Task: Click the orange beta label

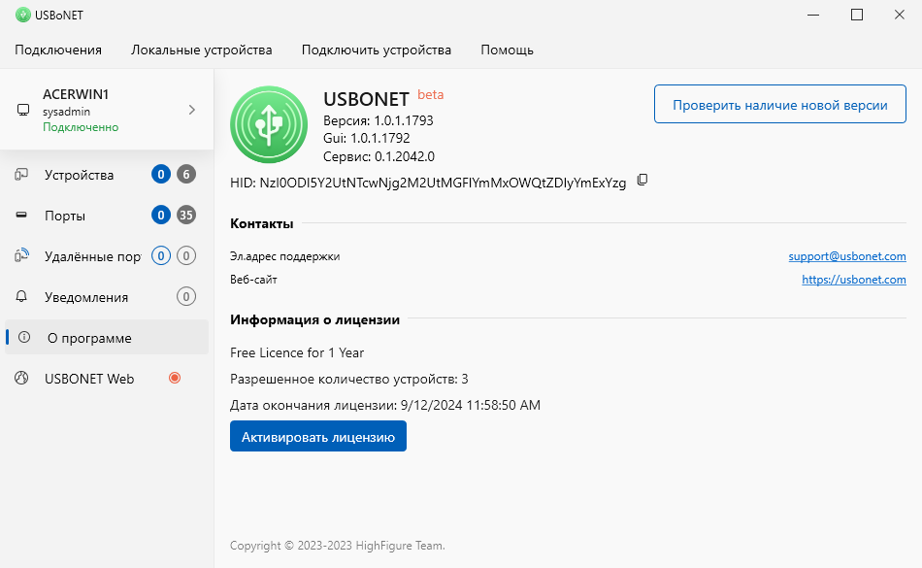Action: [430, 95]
